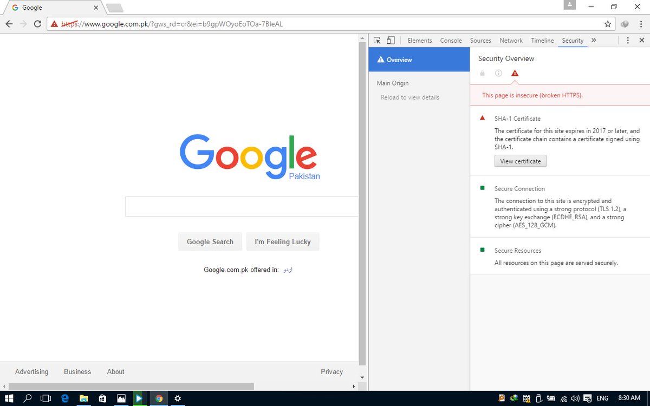Click the green media player taskbar icon
The width and height of the screenshot is (650, 406).
coord(139,398)
